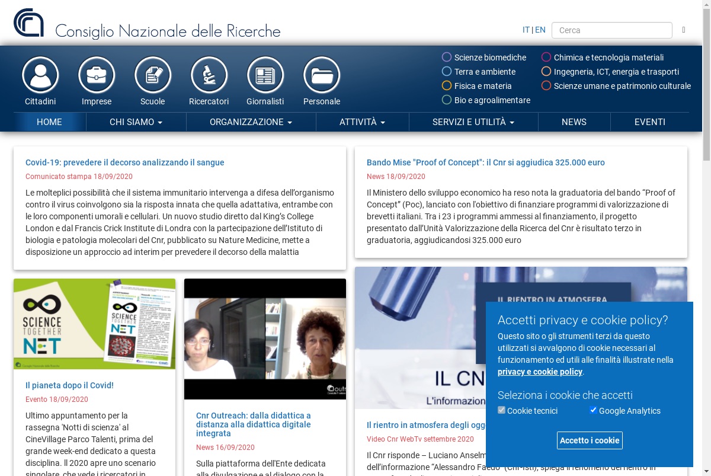Click 'News 16/09/2020' text
This screenshot has width=711, height=476.
tap(225, 448)
